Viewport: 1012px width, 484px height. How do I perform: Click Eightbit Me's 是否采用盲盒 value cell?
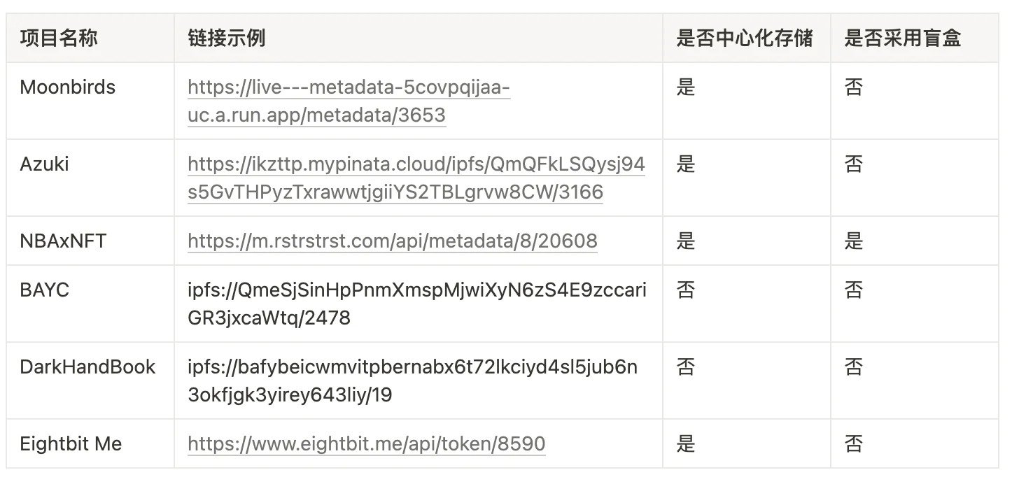[854, 444]
